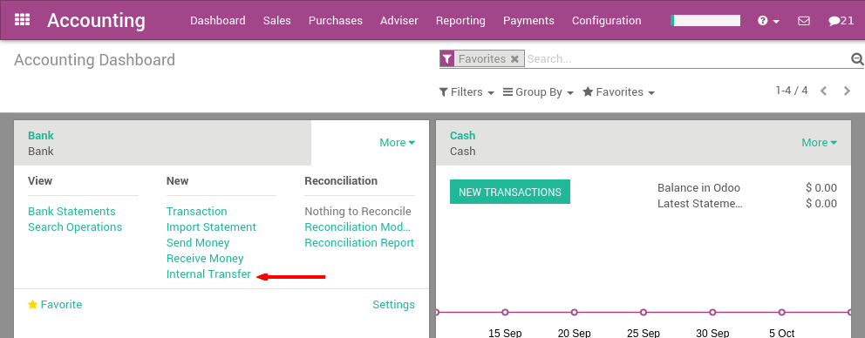Go to the next page arrow
865x338 pixels.
point(847,91)
